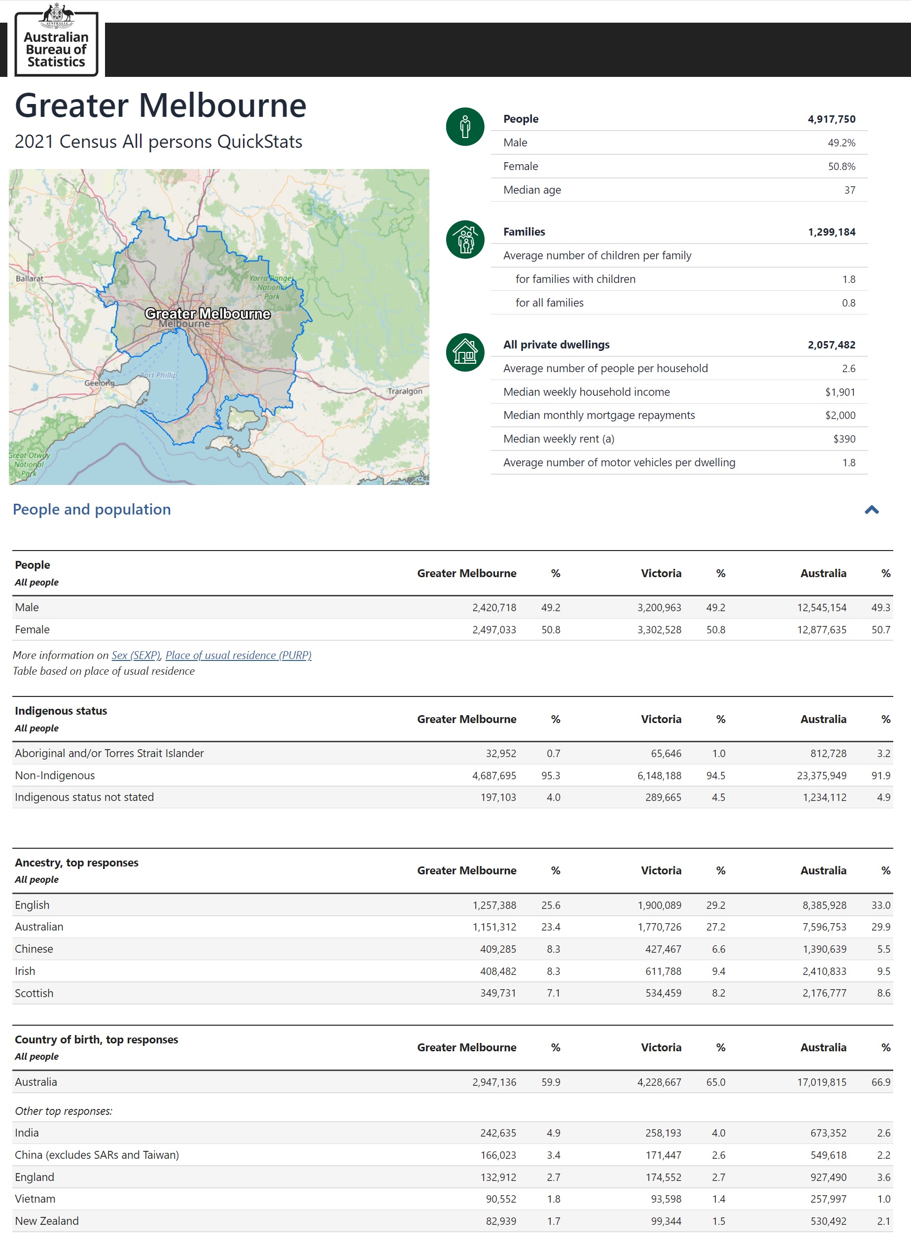The image size is (911, 1246).
Task: Open the Place of usual residence (PURP) link
Action: (x=239, y=656)
